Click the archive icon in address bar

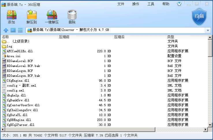pos(30,30)
